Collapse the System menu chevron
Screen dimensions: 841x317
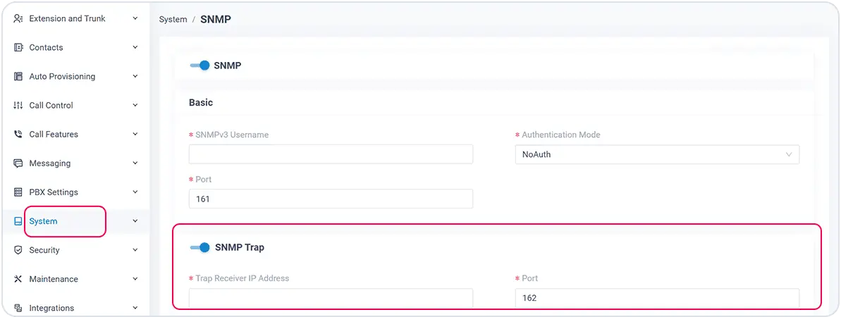click(135, 221)
